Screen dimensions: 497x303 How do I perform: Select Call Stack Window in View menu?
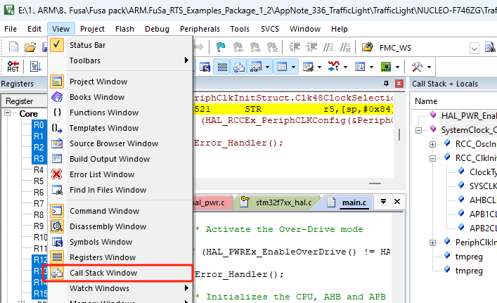tap(103, 273)
